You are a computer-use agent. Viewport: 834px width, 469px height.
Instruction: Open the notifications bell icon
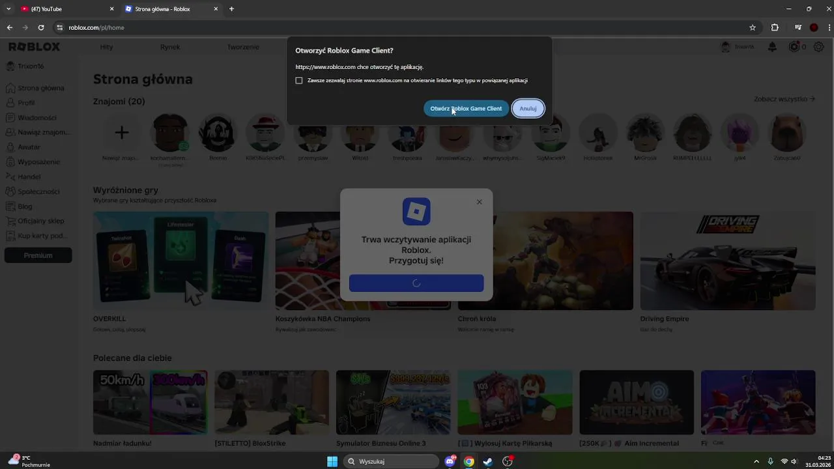pyautogui.click(x=772, y=47)
